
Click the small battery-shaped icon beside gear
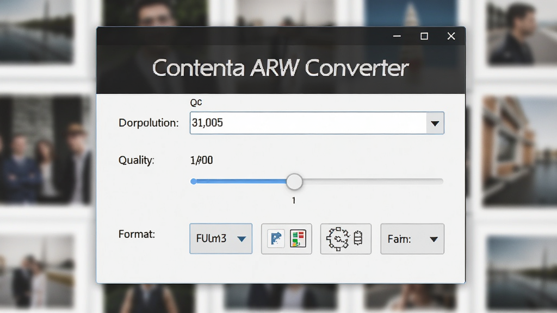click(x=358, y=238)
